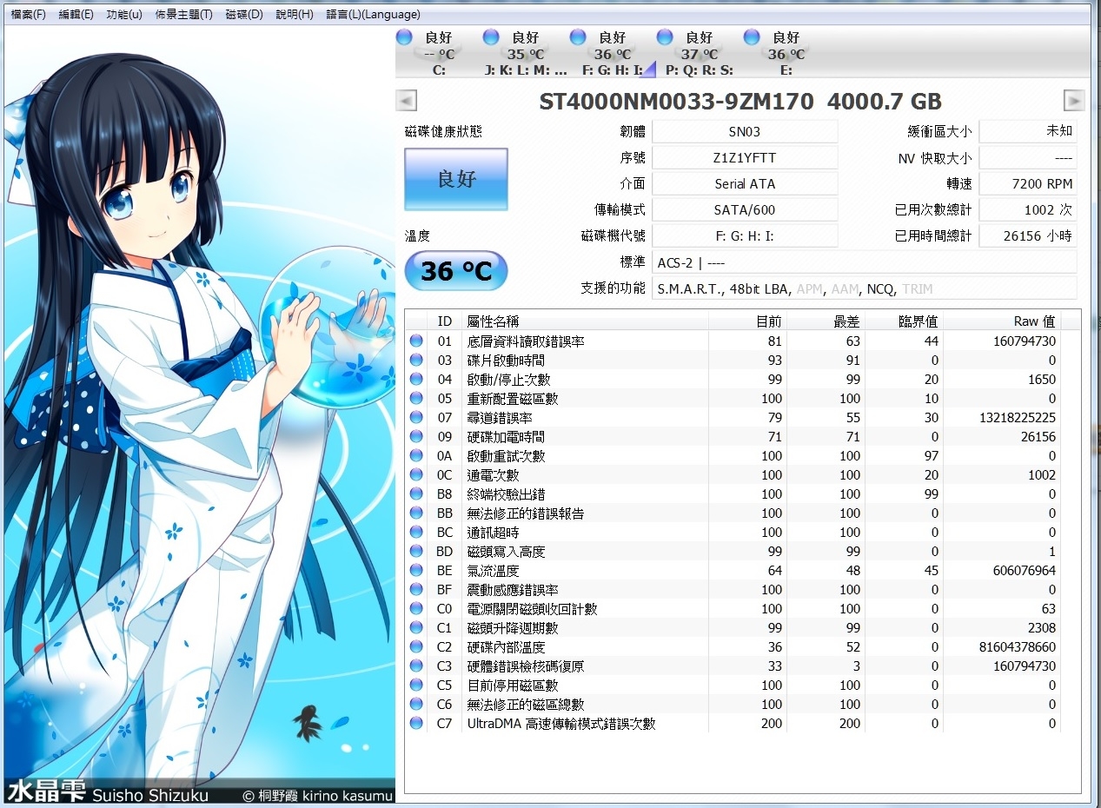Click status orb for attribute 01
The image size is (1101, 808).
[416, 341]
